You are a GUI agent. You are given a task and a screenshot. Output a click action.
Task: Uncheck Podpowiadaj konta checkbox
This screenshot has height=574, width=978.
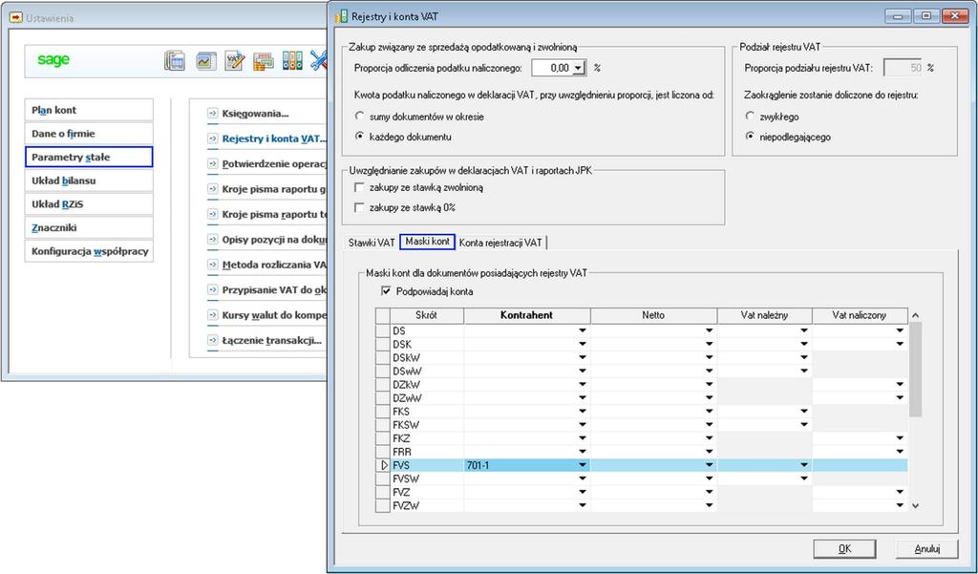tap(386, 291)
